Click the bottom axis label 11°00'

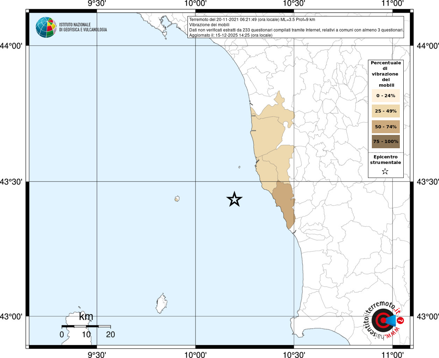tap(392, 355)
